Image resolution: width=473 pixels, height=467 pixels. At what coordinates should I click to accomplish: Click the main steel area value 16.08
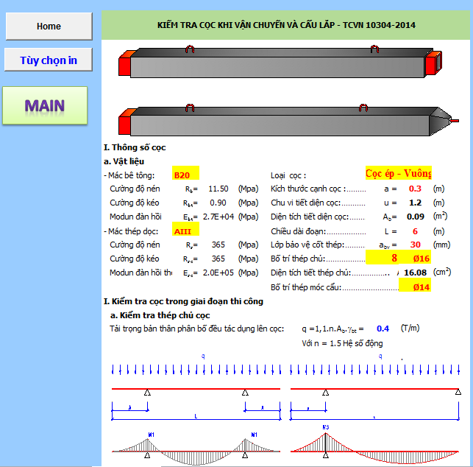[415, 273]
